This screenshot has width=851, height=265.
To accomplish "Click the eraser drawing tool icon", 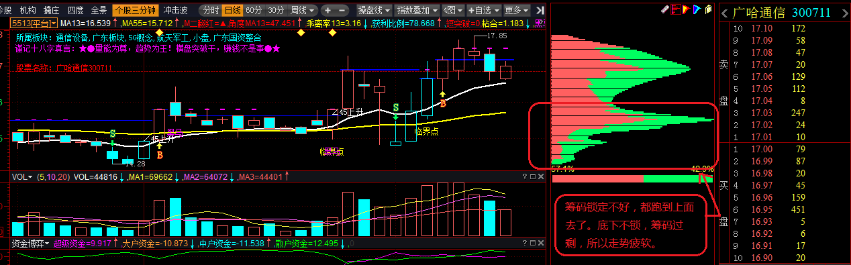I will click(665, 9).
